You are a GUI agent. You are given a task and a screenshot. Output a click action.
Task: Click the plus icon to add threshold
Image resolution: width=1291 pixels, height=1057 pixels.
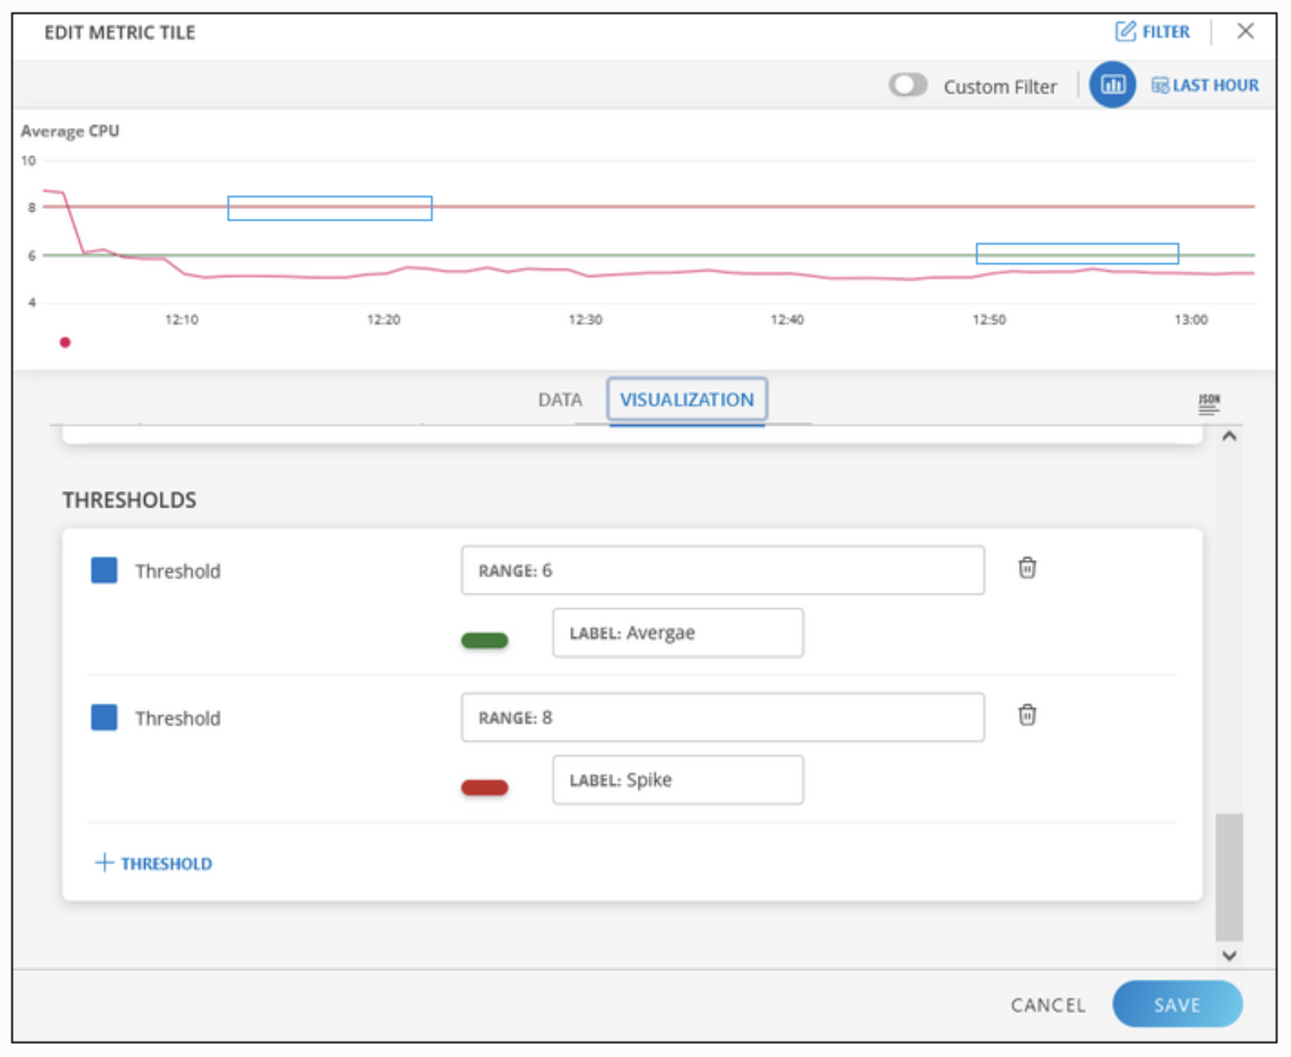(104, 862)
